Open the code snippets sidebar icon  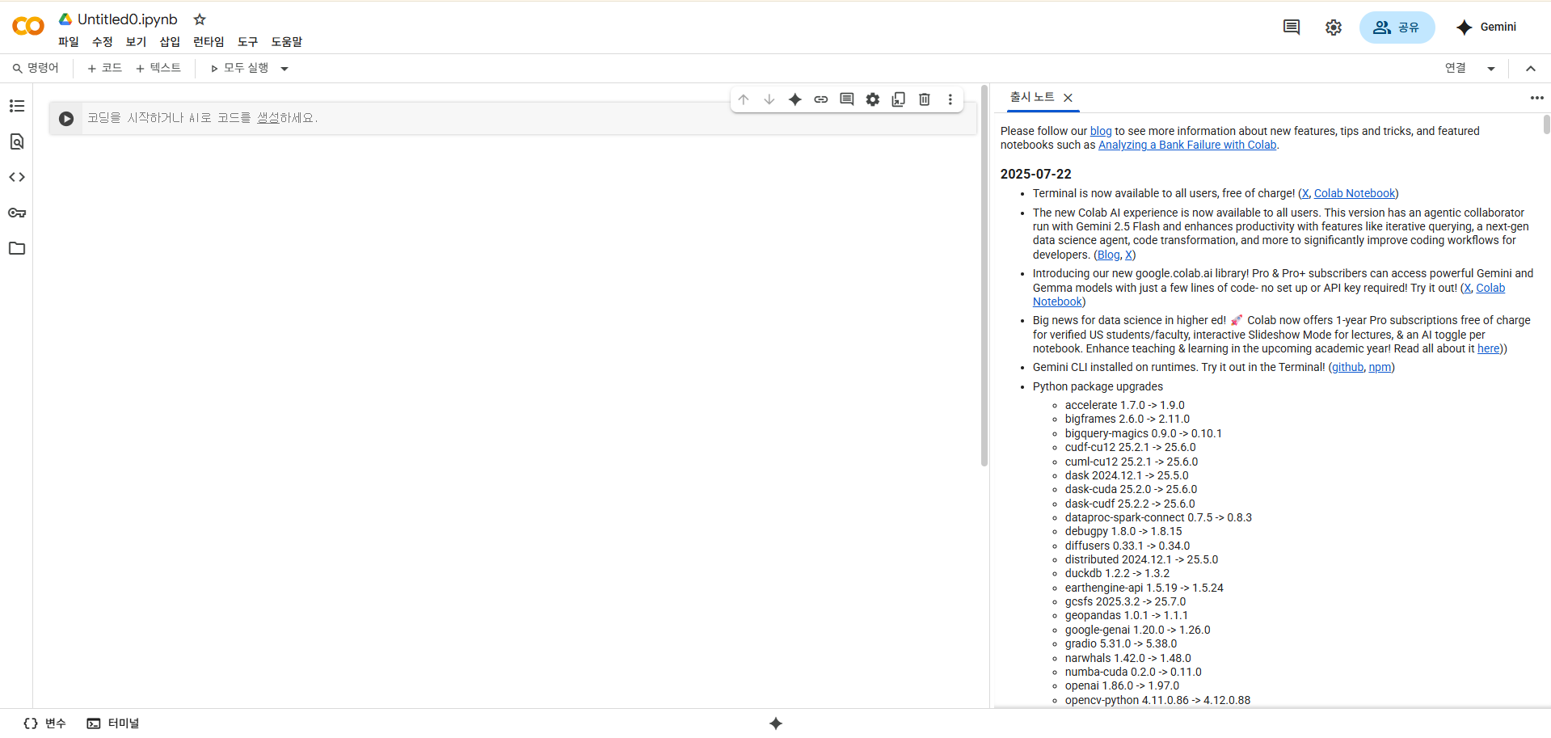17,177
